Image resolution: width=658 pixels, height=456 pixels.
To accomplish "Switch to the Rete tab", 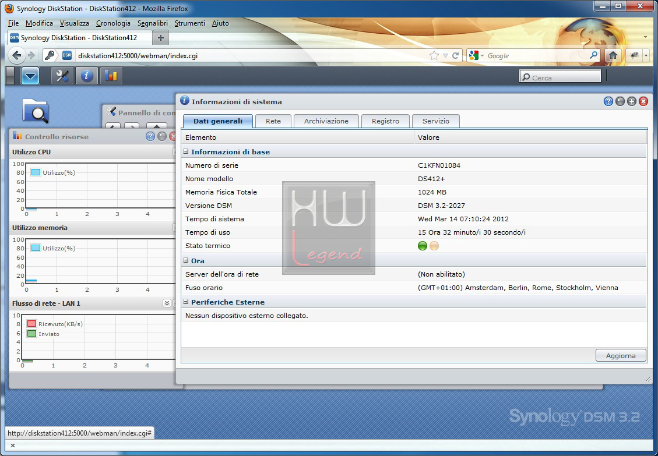I will click(273, 121).
